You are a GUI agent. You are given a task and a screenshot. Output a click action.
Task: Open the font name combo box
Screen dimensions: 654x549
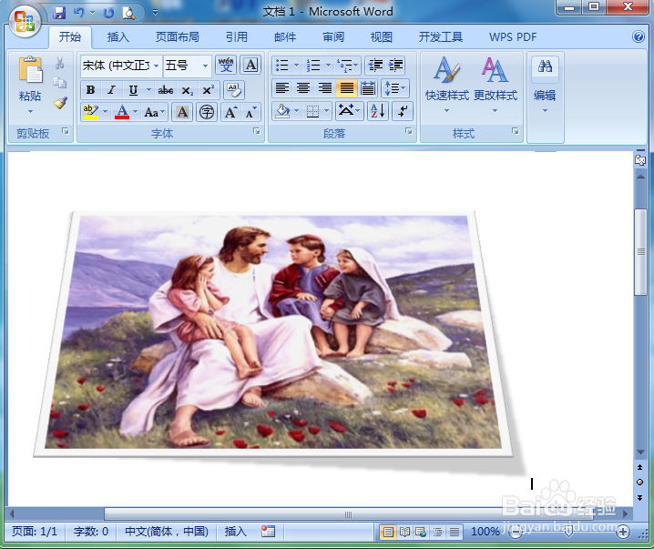(120, 66)
